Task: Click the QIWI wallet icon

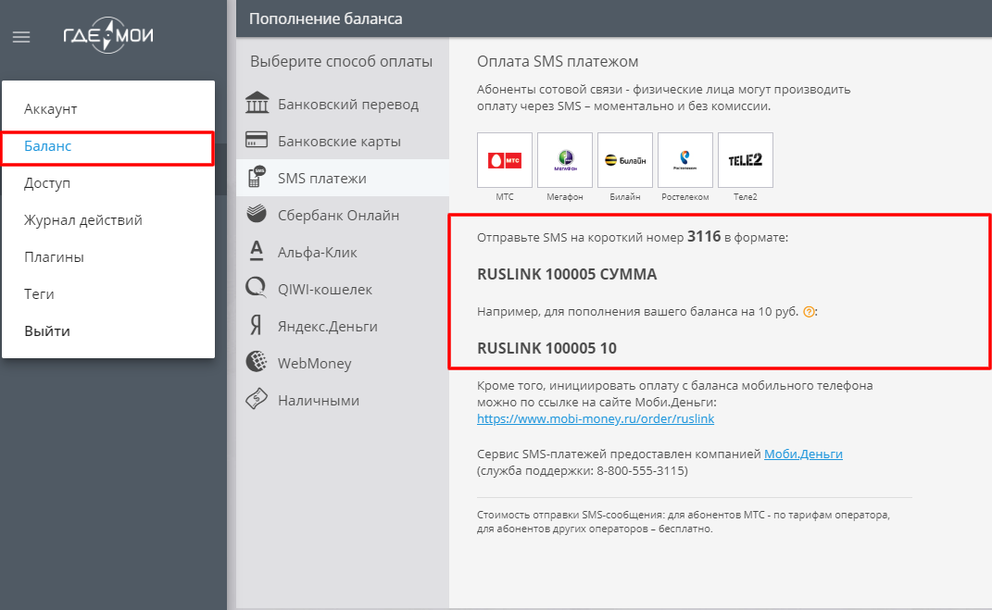Action: click(x=257, y=288)
